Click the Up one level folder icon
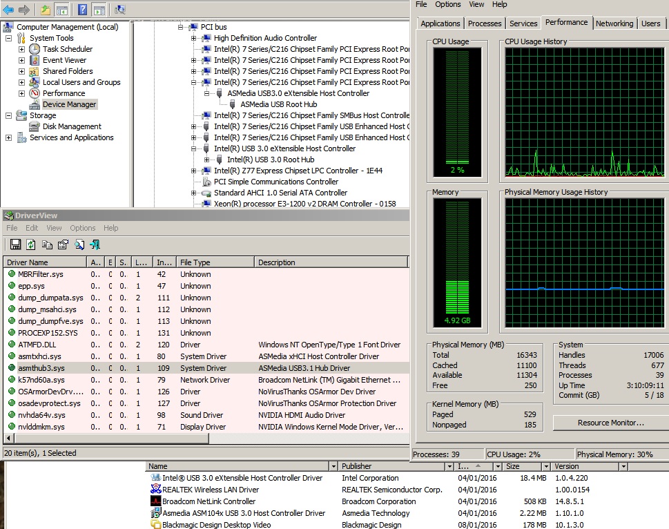 46,10
